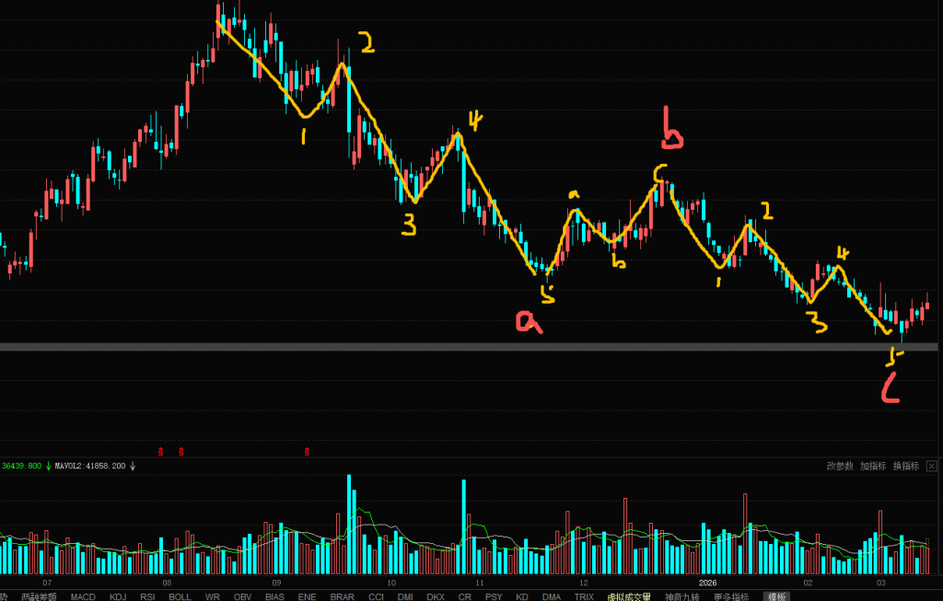Click the down arrow after MAVOL2 value
Image resolution: width=943 pixels, height=601 pixels.
133,467
